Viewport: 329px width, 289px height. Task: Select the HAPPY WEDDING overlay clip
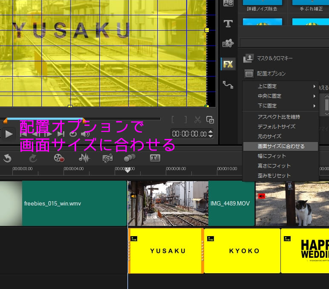tap(305, 251)
